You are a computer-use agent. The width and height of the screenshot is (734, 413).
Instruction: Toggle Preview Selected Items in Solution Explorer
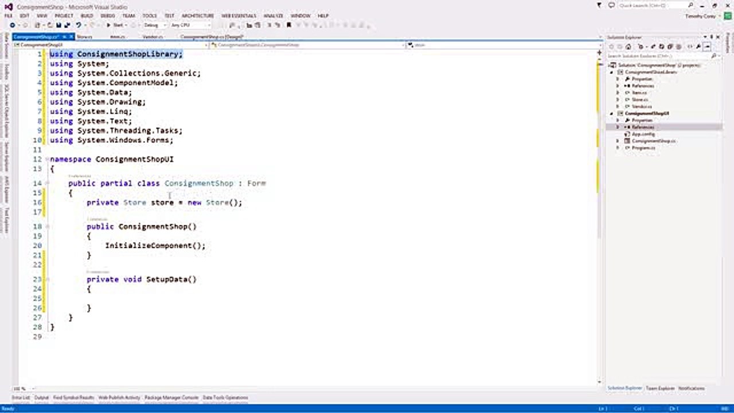708,46
